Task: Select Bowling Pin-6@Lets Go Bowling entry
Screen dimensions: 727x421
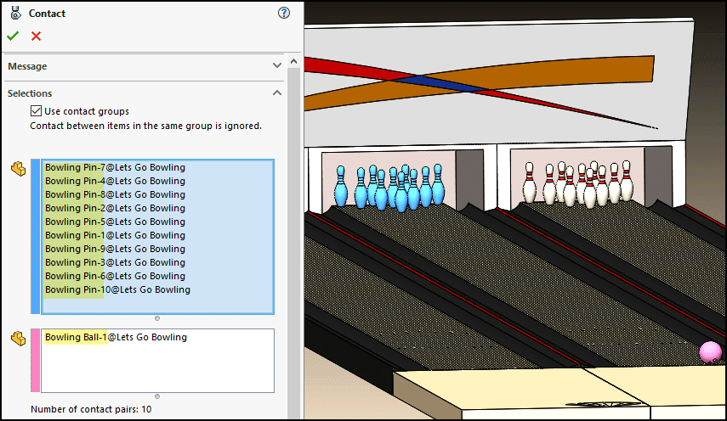Action: 115,276
